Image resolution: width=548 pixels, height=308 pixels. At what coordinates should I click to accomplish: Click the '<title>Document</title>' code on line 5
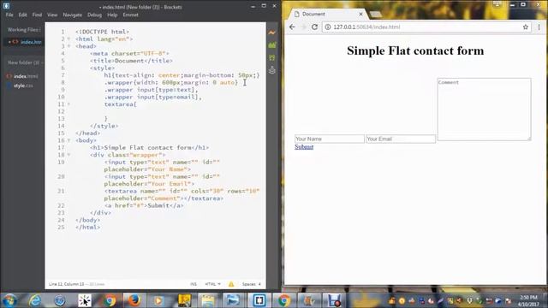tap(131, 61)
